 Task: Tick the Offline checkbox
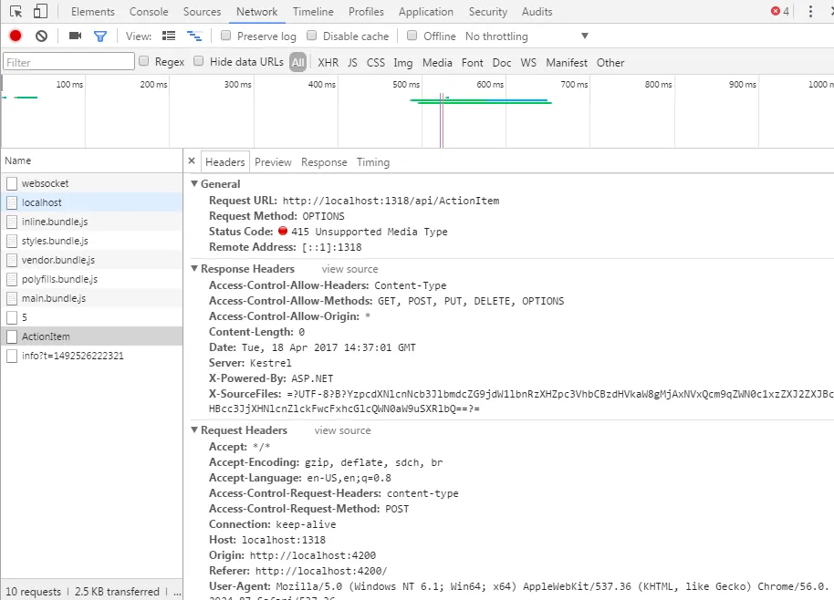pos(412,35)
